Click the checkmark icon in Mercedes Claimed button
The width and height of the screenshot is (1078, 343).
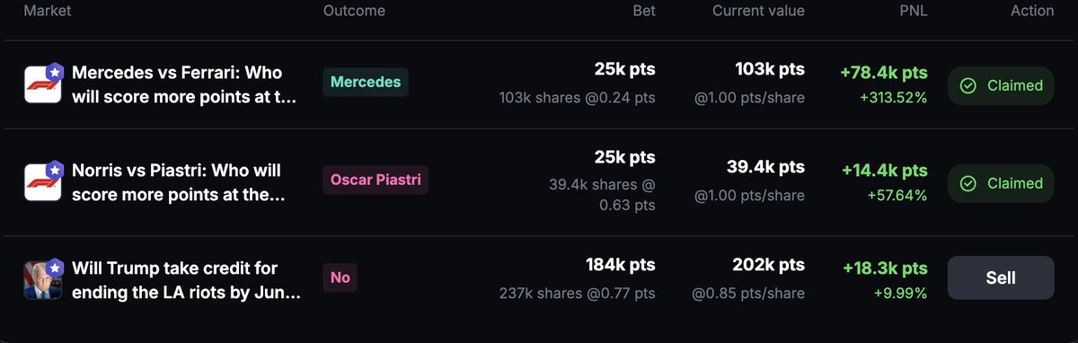[x=968, y=85]
